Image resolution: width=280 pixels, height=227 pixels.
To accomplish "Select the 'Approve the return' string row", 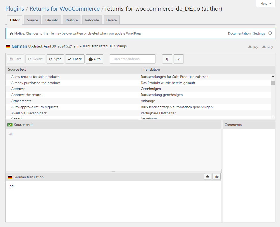I will pos(26,95).
